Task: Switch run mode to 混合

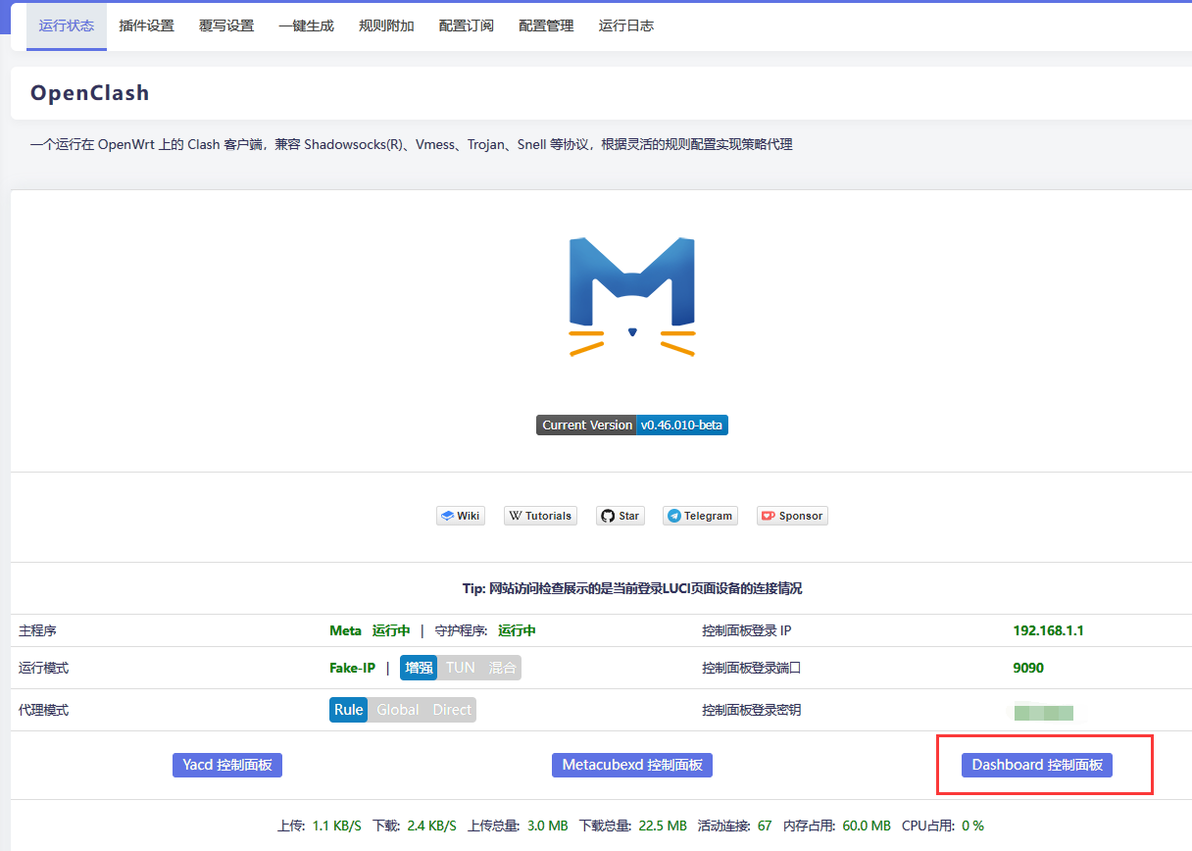Action: pyautogui.click(x=502, y=668)
